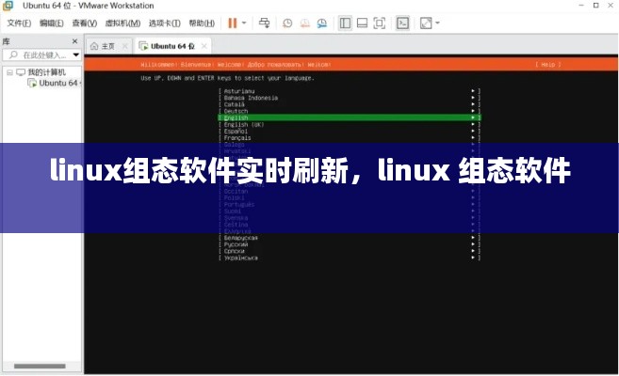Click the manage snapshots icon

click(x=321, y=23)
